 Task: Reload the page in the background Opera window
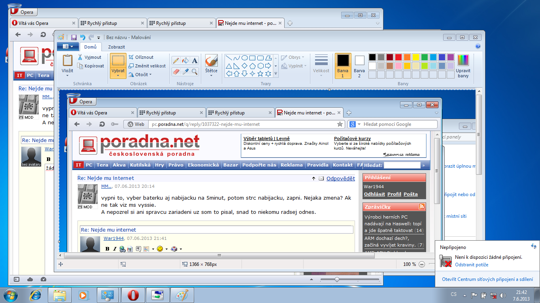tap(43, 35)
